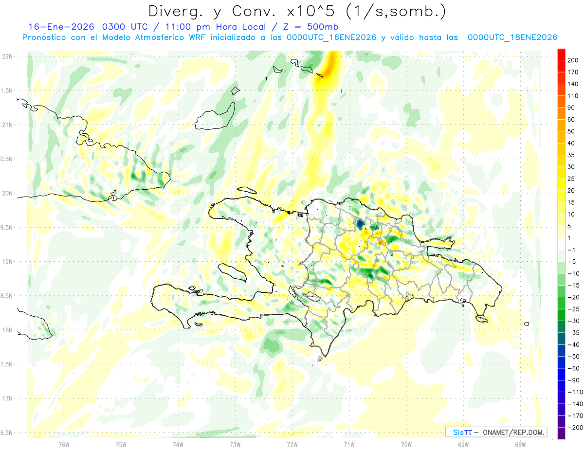Image resolution: width=584 pixels, height=451 pixels.
Task: Click latitude label '19N'
Action: pyautogui.click(x=8, y=261)
